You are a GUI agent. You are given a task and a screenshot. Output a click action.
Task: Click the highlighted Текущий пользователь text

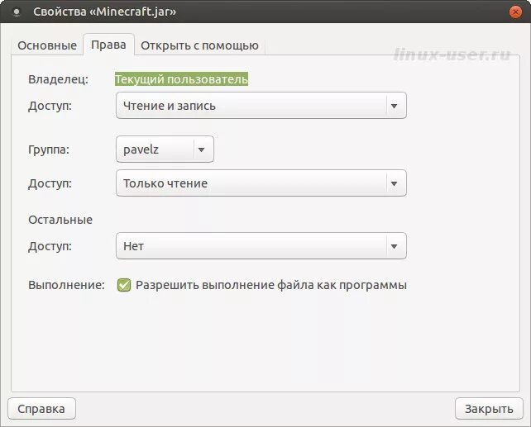click(181, 79)
